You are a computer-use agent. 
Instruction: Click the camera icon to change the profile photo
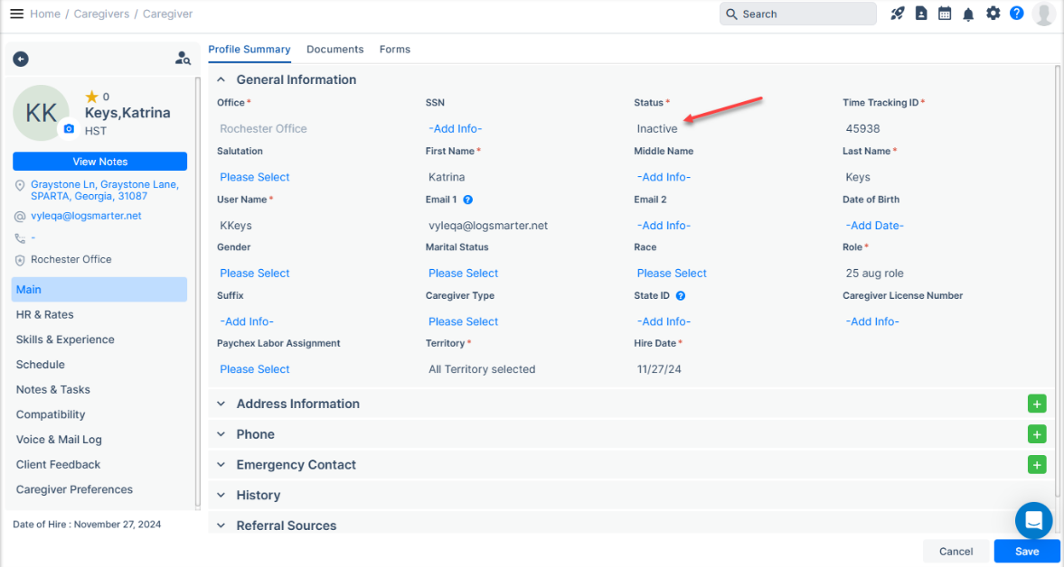pos(68,130)
